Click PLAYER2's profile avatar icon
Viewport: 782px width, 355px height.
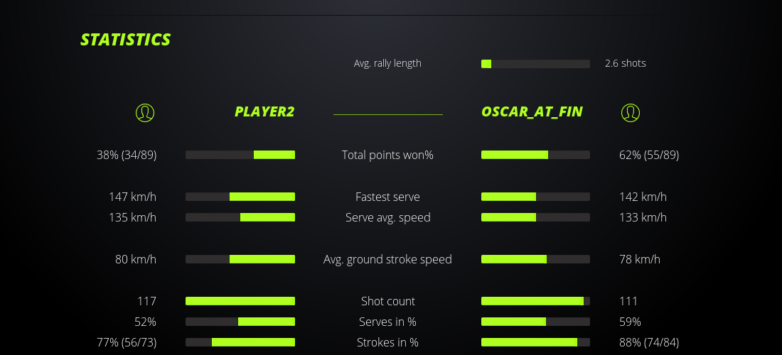(x=145, y=112)
